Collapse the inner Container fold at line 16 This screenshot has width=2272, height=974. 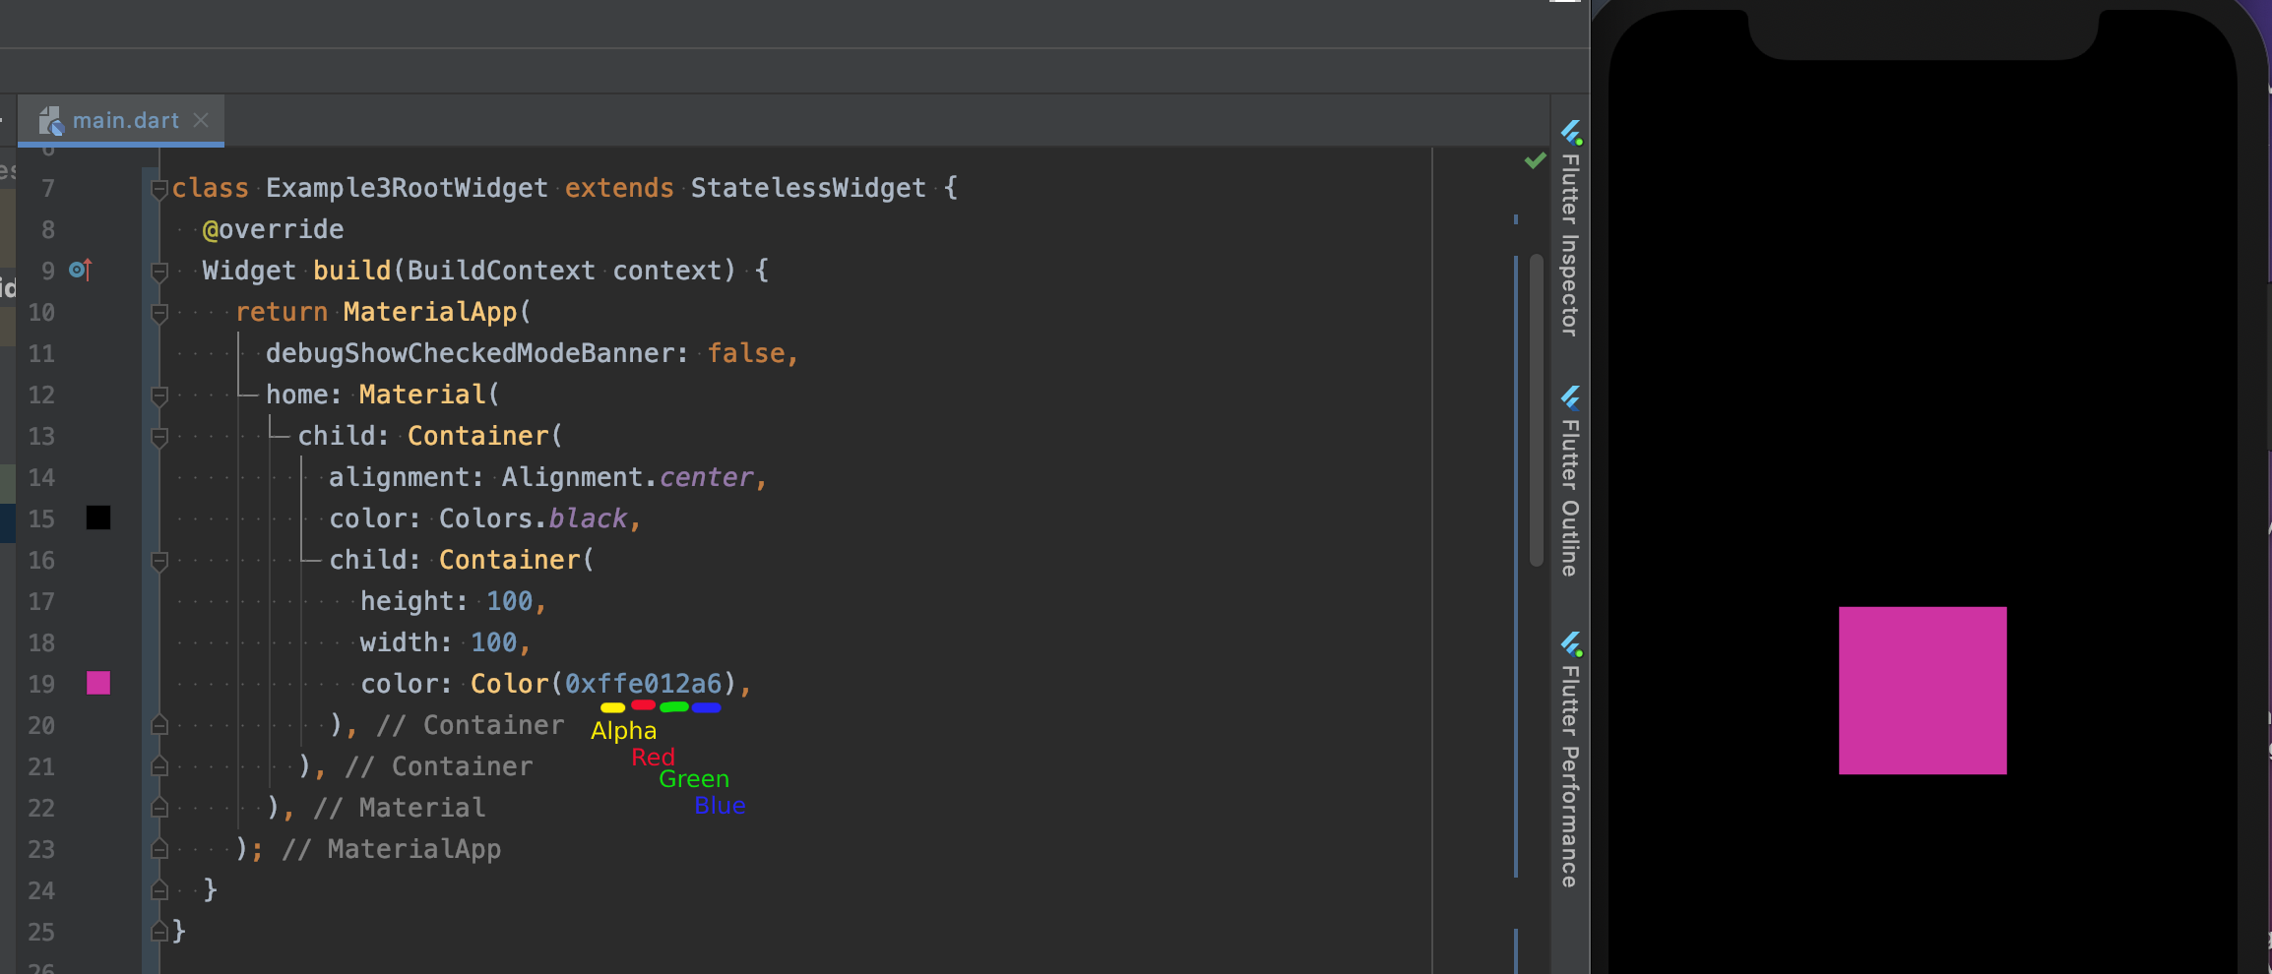(x=158, y=561)
